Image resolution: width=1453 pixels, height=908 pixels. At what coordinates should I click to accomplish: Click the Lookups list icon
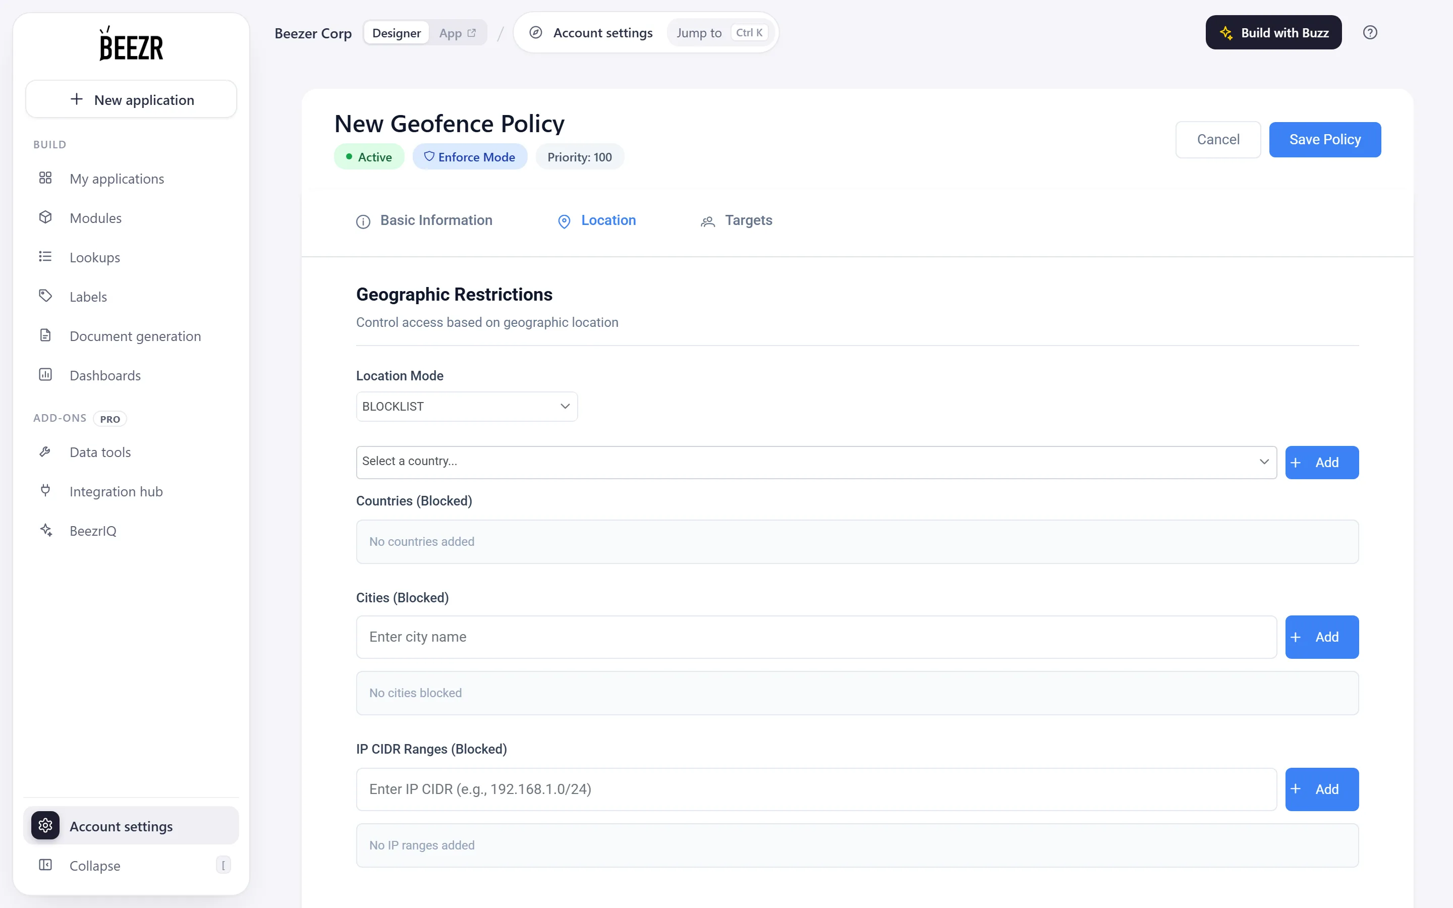point(45,257)
